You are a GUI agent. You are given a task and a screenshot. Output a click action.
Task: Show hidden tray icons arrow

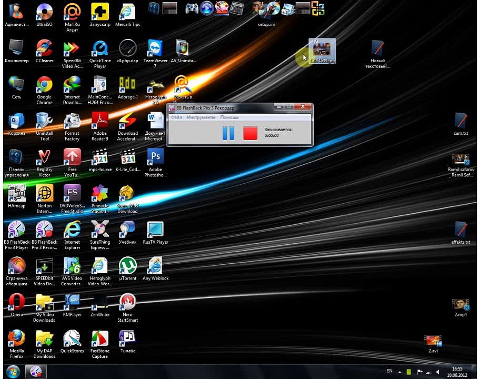(399, 372)
